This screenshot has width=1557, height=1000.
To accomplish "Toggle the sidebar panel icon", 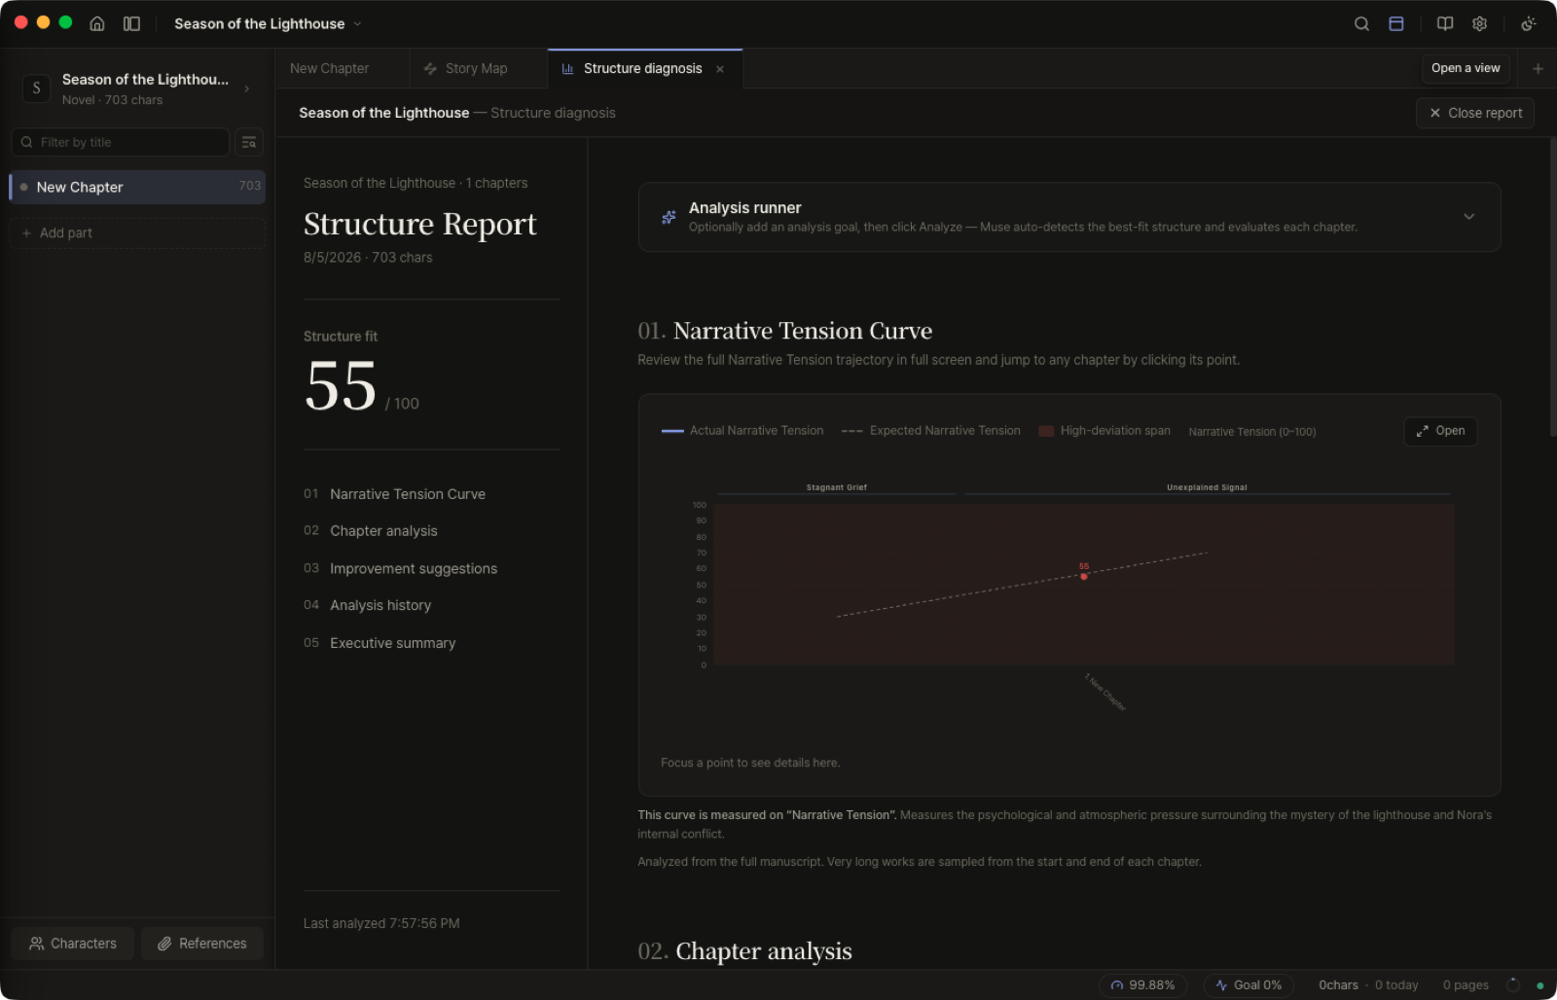I will tap(131, 23).
